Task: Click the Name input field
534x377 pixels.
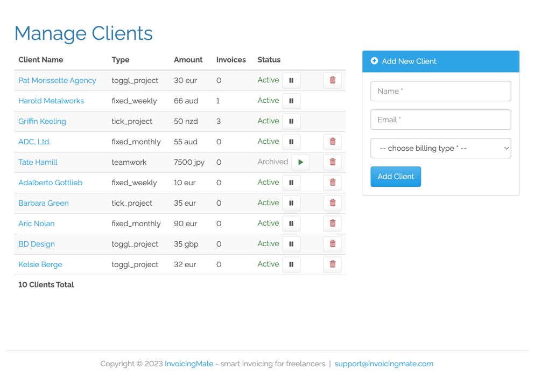Action: point(440,91)
